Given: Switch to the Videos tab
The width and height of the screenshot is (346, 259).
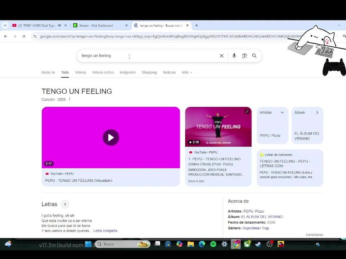Looking at the screenshot, I should click(x=80, y=72).
